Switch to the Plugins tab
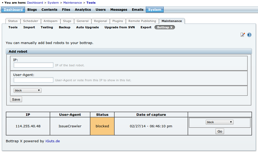 coord(118,21)
